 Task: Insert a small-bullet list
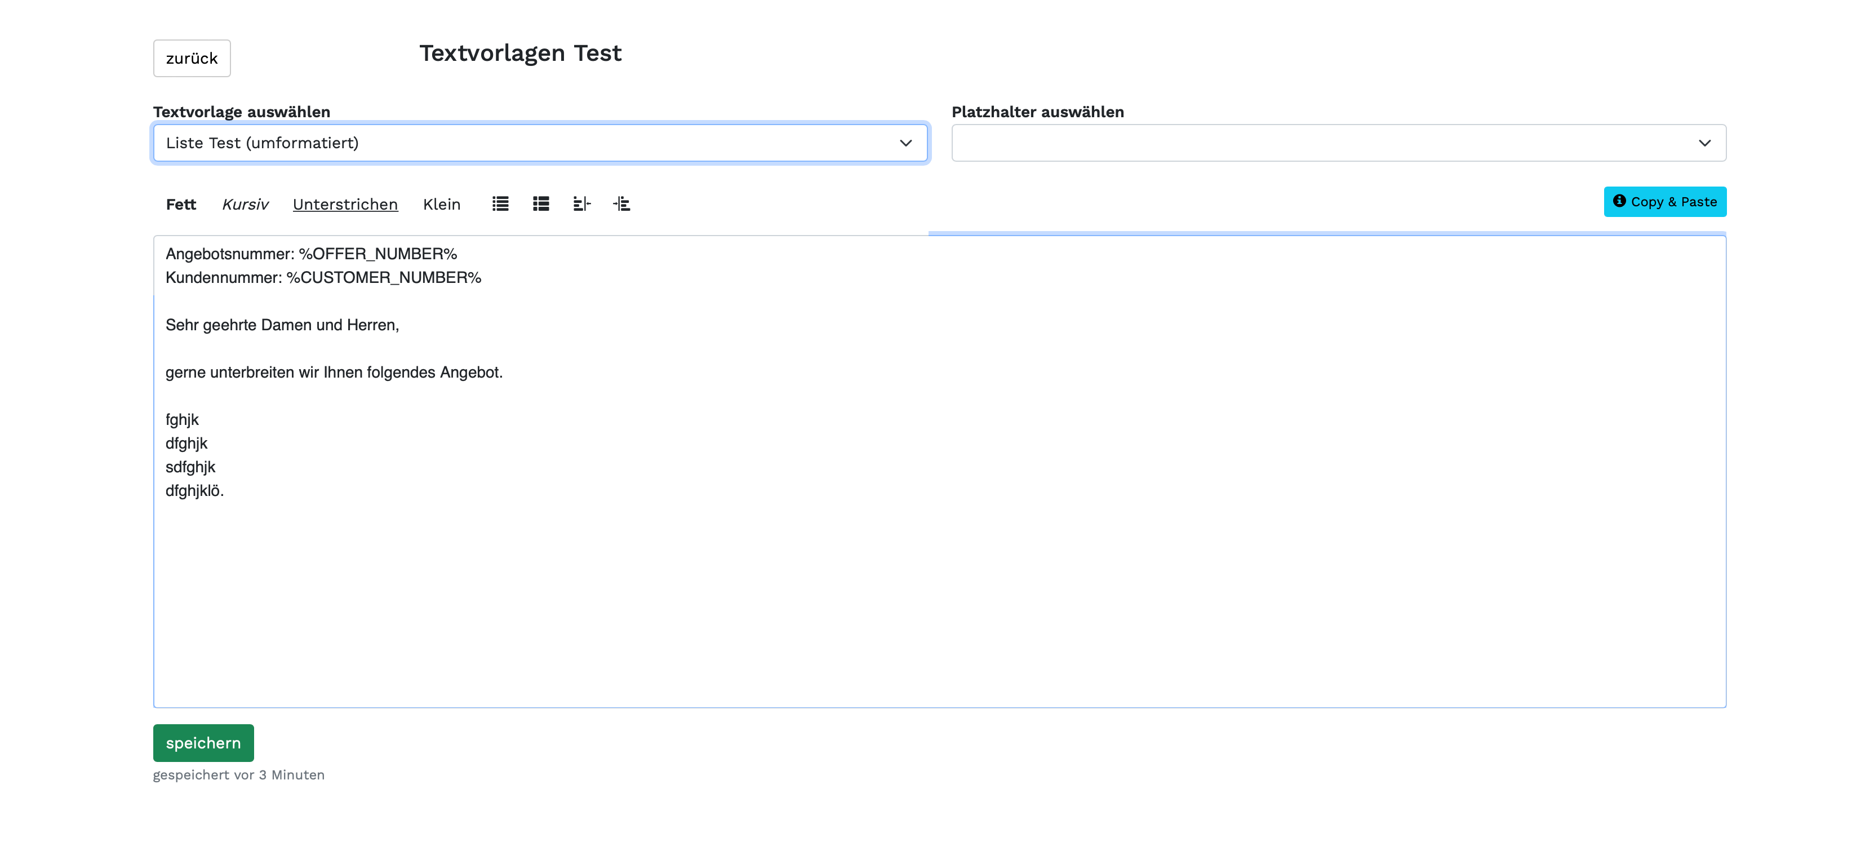[500, 204]
